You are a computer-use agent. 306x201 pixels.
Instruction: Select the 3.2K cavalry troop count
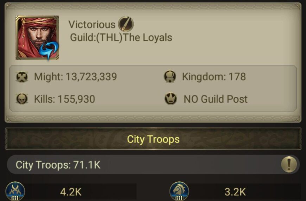click(x=235, y=192)
